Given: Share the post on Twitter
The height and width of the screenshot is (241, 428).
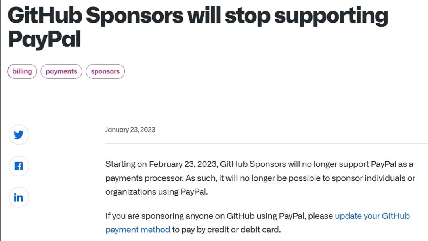Looking at the screenshot, I should tap(19, 135).
